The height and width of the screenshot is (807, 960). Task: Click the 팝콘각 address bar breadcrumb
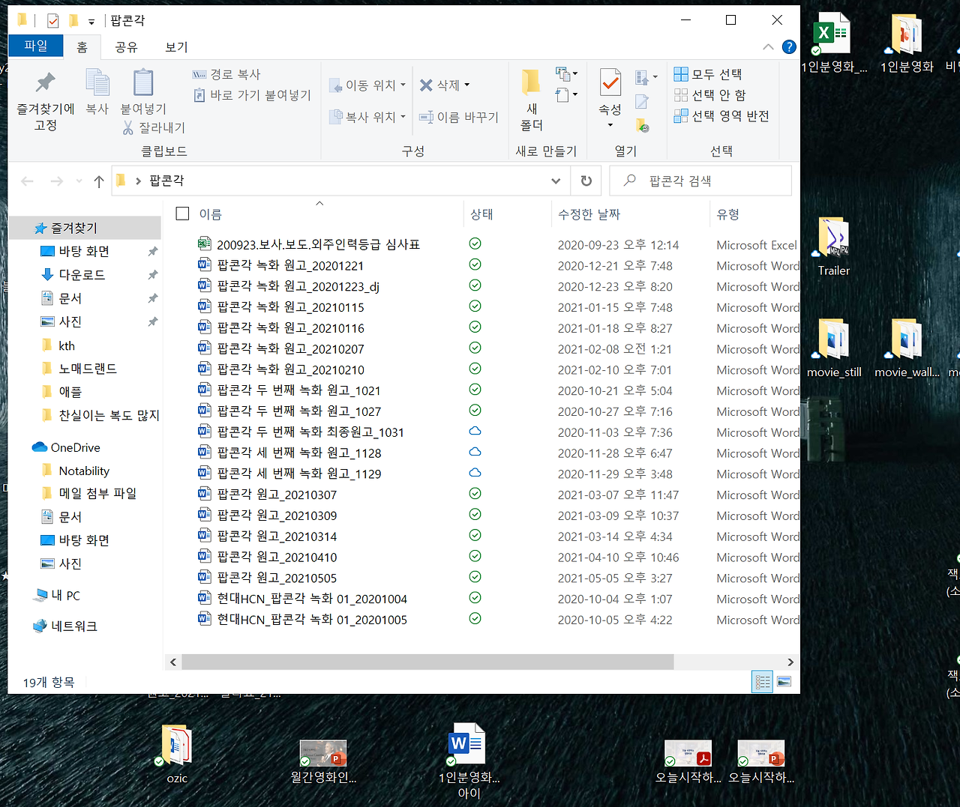coord(166,181)
